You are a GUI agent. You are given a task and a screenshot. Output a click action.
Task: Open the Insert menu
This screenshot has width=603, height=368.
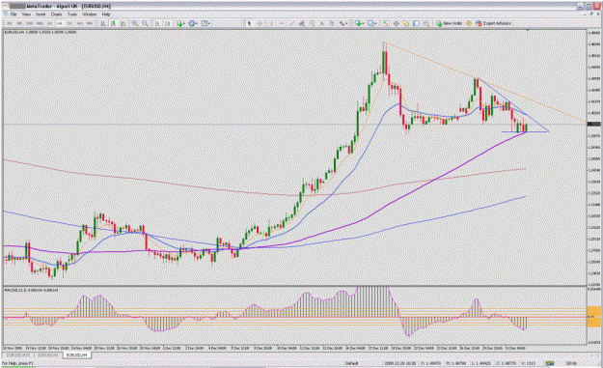(41, 14)
